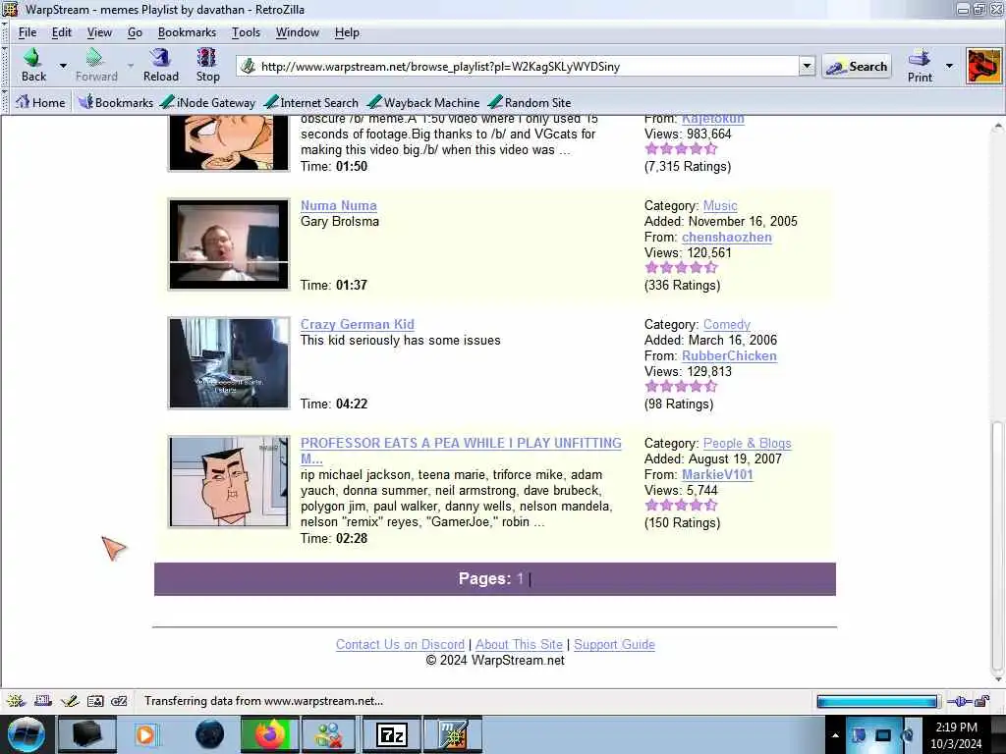Click the Back navigation button
The width and height of the screenshot is (1006, 754).
(x=33, y=66)
